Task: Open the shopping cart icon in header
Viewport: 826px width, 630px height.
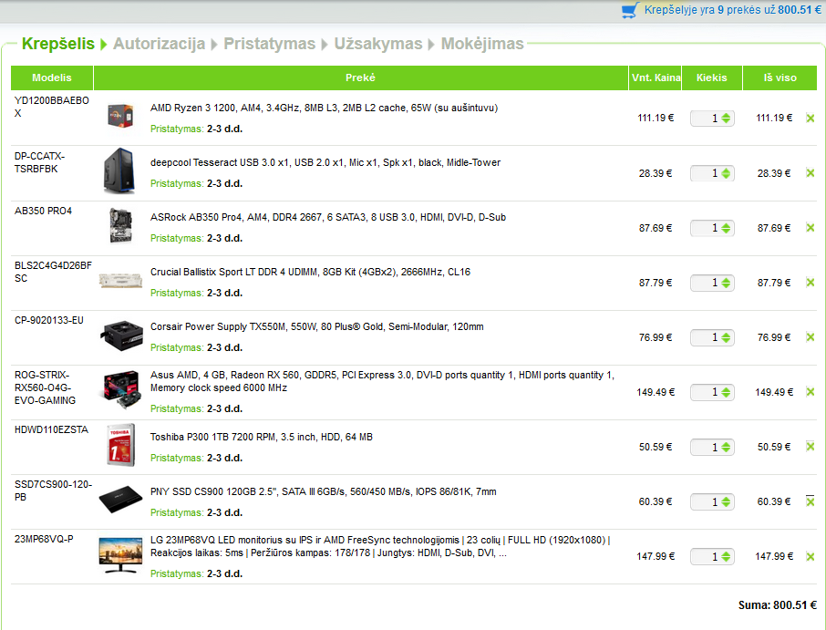Action: point(630,11)
